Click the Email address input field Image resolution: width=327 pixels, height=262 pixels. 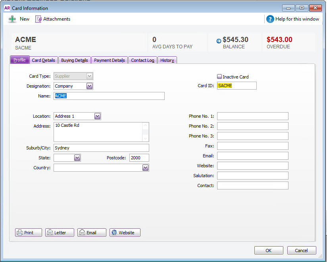(x=253, y=156)
